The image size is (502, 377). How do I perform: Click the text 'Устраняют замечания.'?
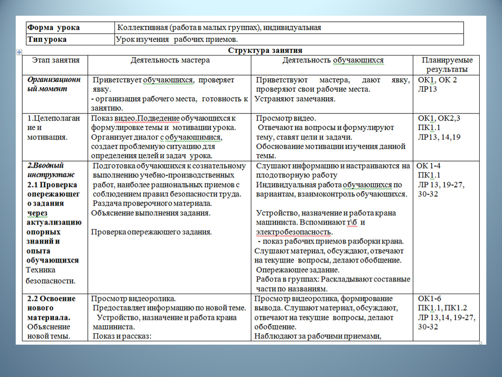pyautogui.click(x=295, y=99)
